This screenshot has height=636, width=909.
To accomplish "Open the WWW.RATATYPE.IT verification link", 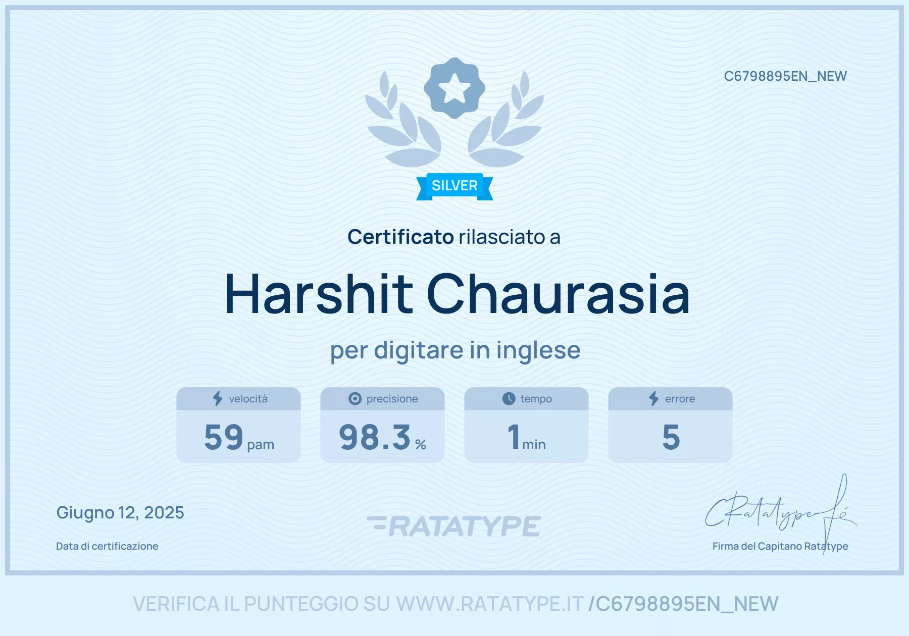I will point(490,604).
